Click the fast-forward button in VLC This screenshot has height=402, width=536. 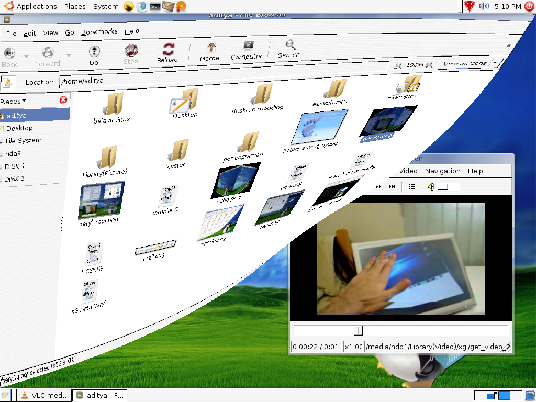(378, 187)
